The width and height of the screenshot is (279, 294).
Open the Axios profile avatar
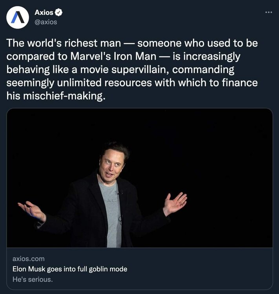(x=18, y=17)
